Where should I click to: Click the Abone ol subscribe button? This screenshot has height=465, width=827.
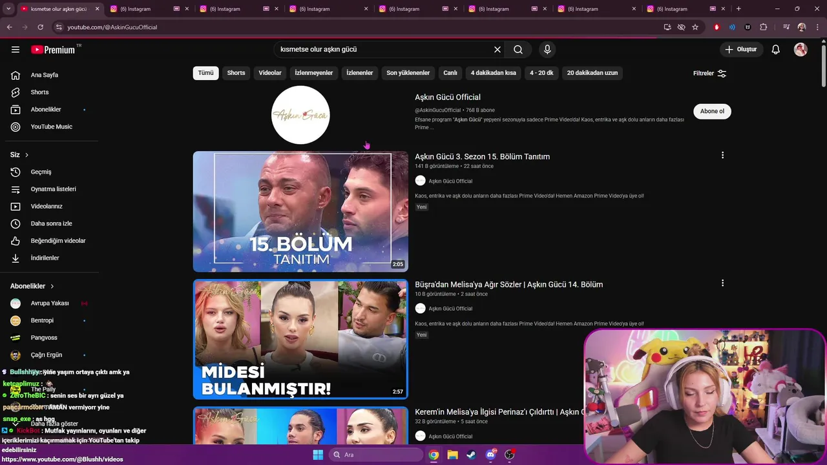click(712, 111)
